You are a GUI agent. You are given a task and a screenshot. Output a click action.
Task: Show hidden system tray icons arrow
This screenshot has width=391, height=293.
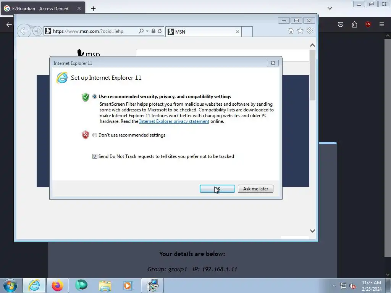click(x=334, y=286)
